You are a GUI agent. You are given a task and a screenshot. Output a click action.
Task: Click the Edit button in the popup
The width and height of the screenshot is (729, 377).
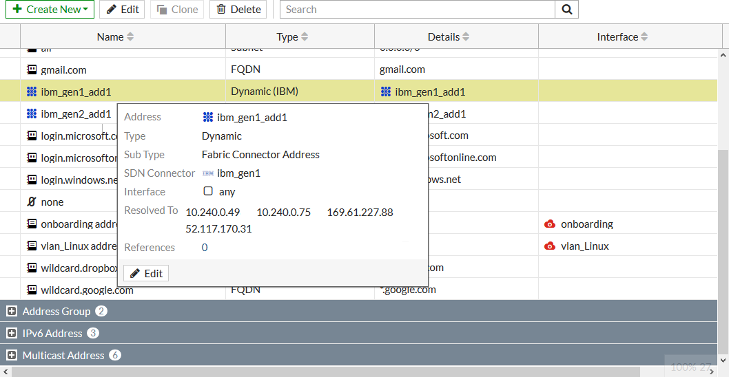pyautogui.click(x=146, y=273)
